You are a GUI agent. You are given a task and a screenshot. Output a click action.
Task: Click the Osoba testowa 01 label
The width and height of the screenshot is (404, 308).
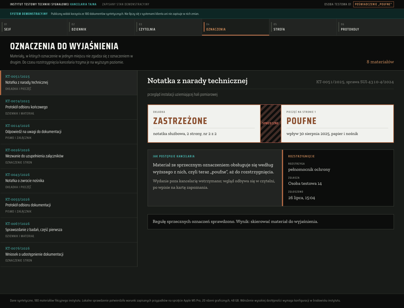(338, 4)
